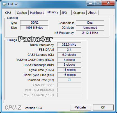The width and height of the screenshot is (117, 113).
Task: Select the Mainboard tab
Action: pos(37,13)
